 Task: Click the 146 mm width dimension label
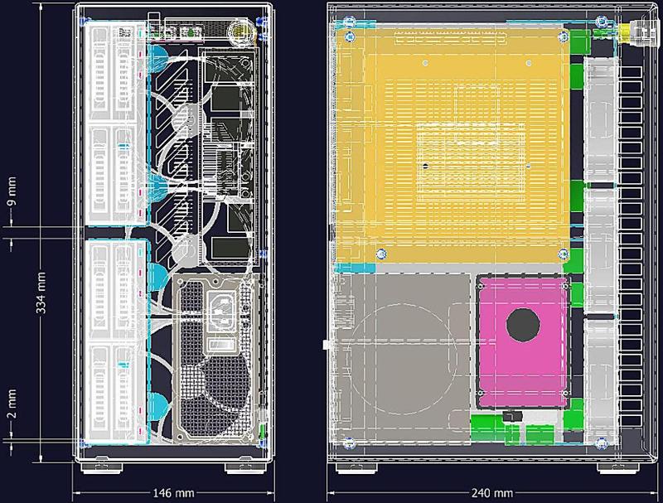pyautogui.click(x=173, y=493)
